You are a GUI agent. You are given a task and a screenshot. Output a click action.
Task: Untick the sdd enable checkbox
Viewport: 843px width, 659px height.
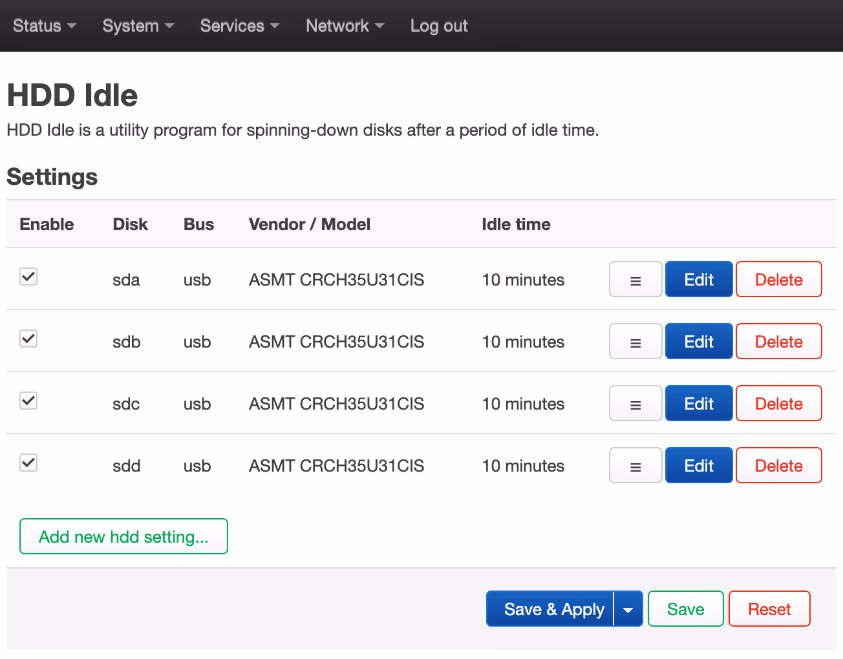pos(28,463)
